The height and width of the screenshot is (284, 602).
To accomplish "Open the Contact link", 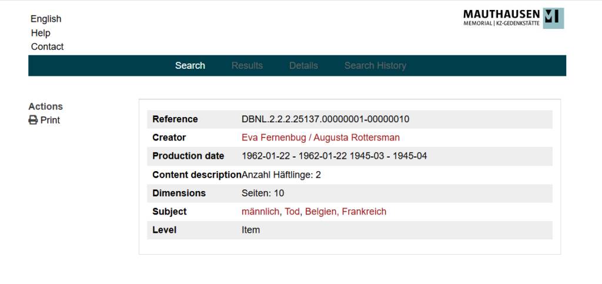I will click(x=47, y=47).
